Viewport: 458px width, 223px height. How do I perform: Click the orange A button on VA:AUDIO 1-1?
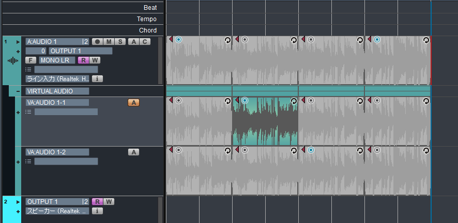click(x=133, y=103)
